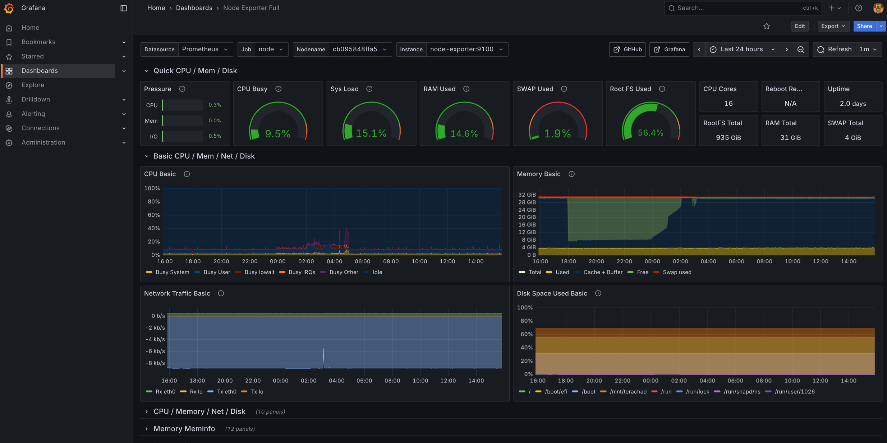Click the Memory Basic panel info icon
This screenshot has width=887, height=443.
tap(571, 174)
